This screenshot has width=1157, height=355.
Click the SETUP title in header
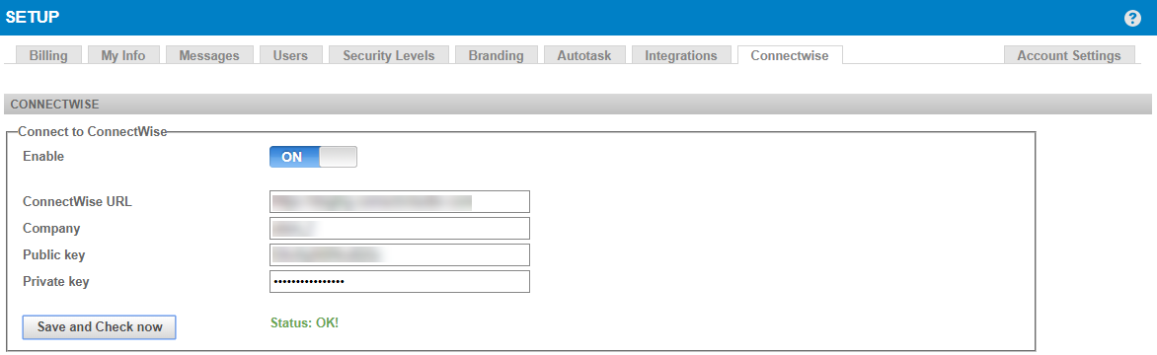pos(34,17)
